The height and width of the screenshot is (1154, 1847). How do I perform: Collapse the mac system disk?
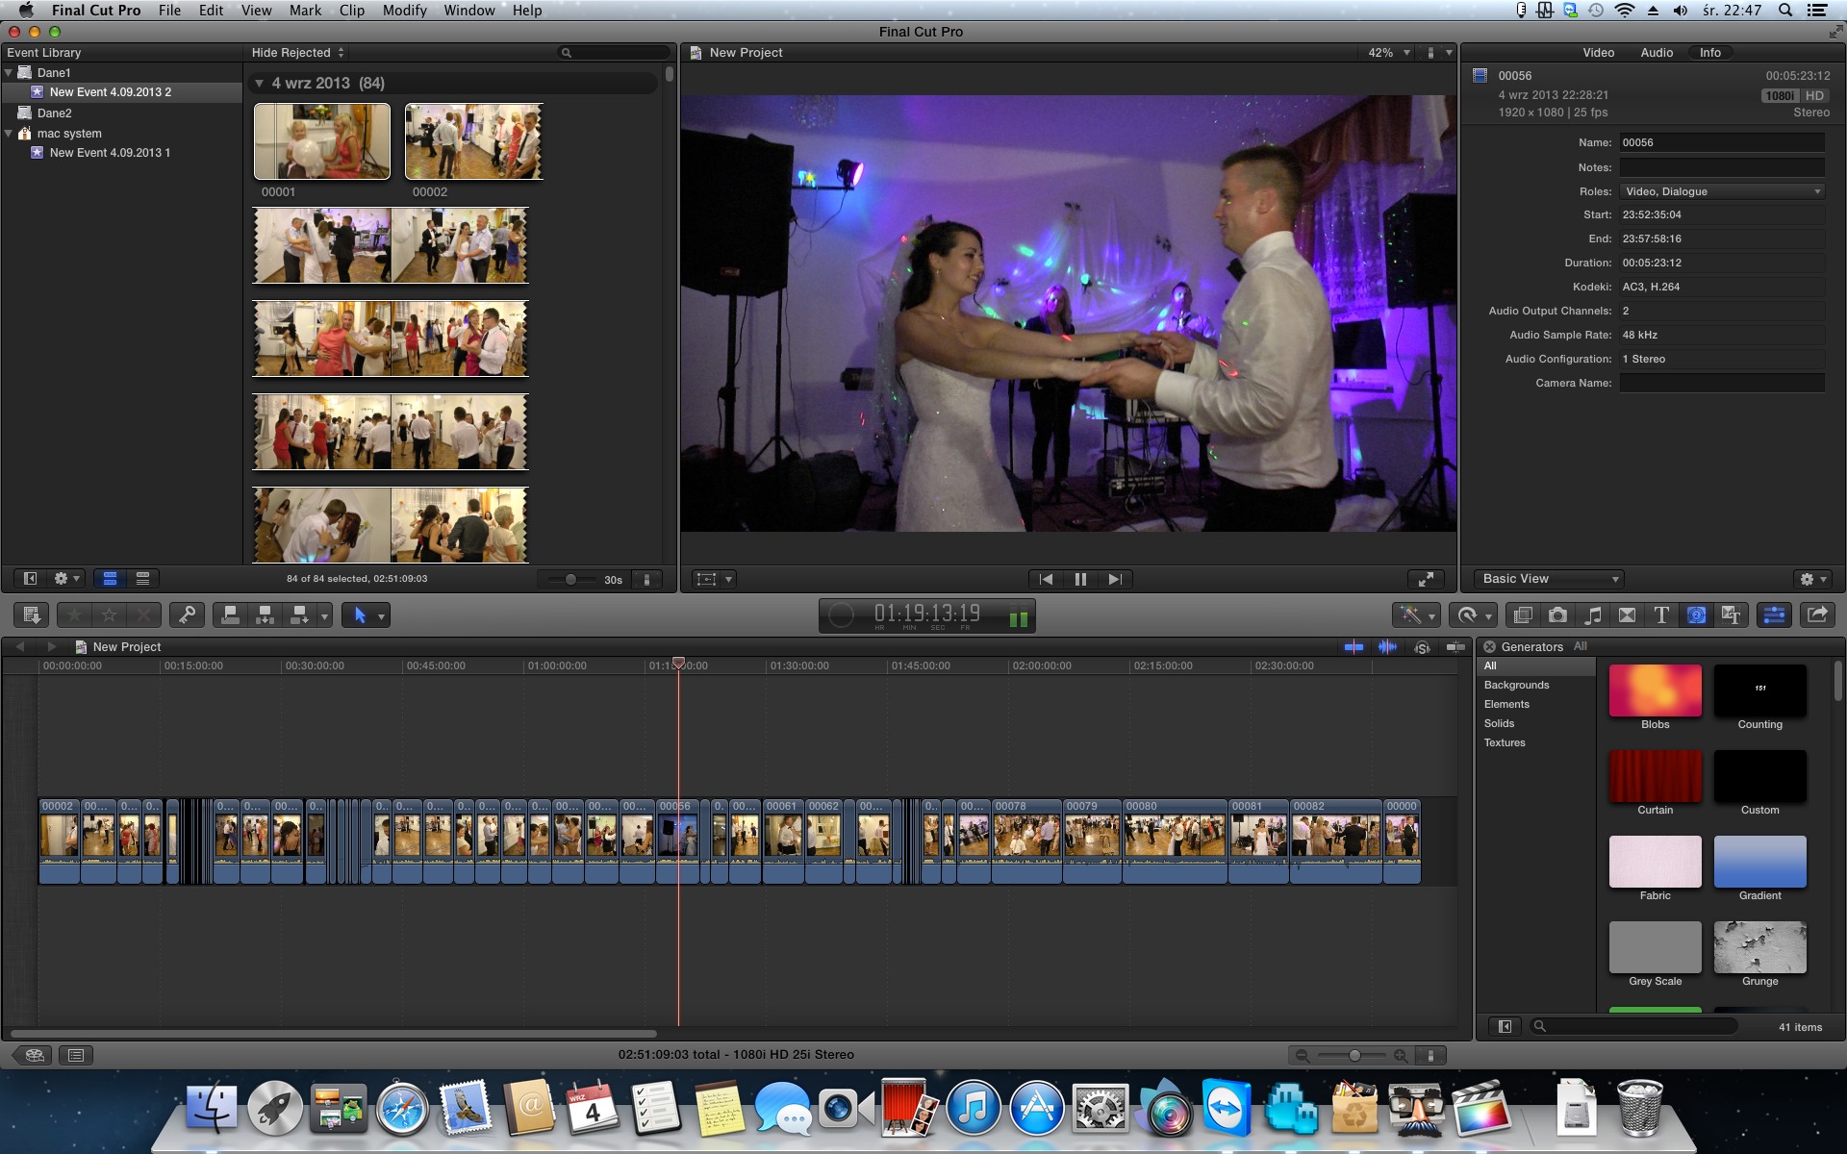click(9, 134)
